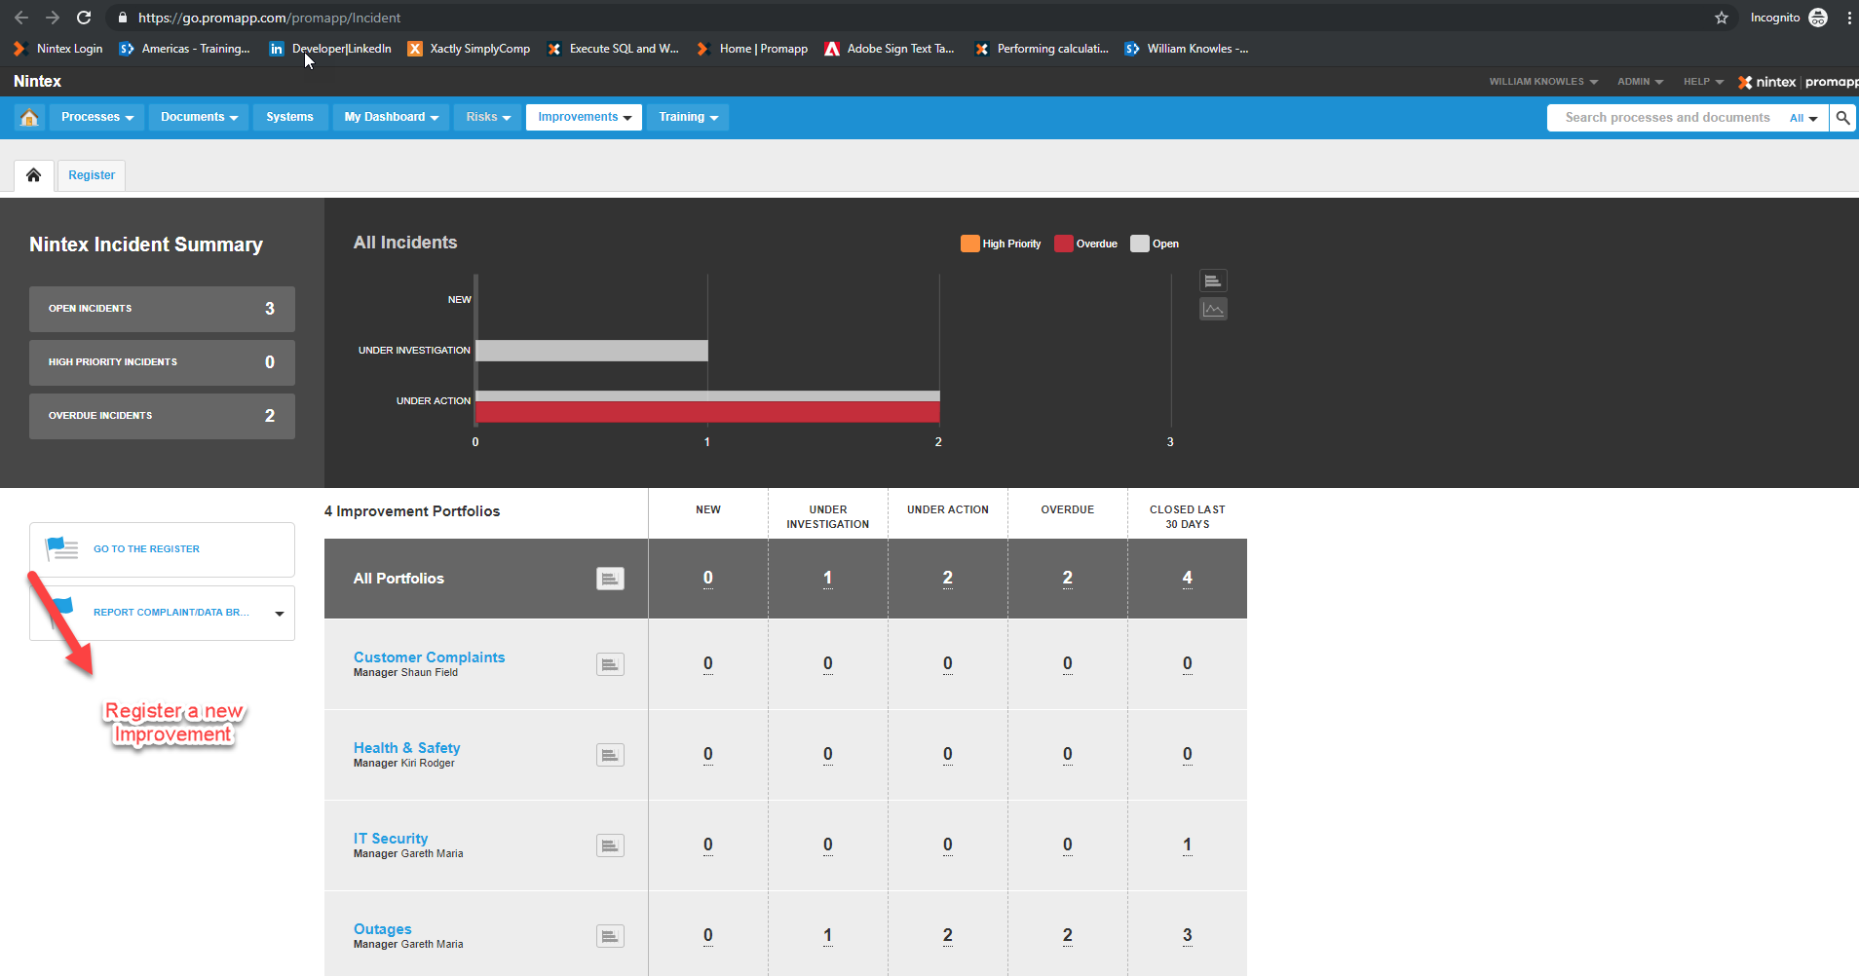
Task: Expand Report Complaint/Data Br... dropdown arrow
Action: [x=280, y=614]
